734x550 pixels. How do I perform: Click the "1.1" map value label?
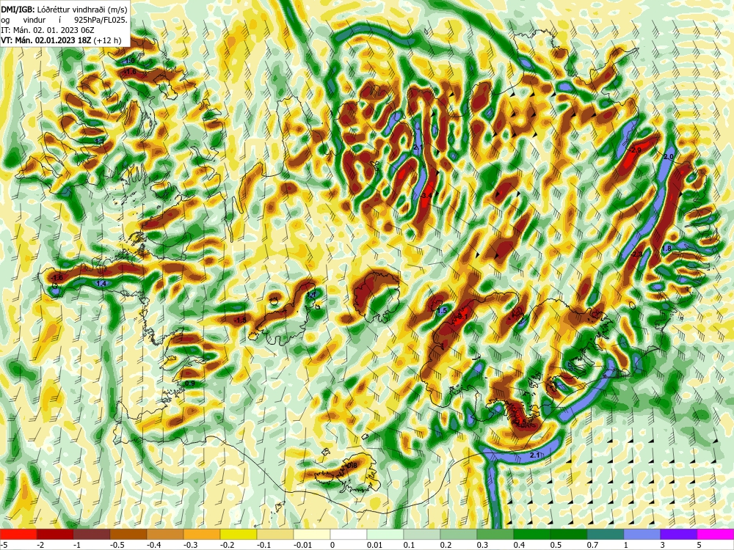pos(99,141)
